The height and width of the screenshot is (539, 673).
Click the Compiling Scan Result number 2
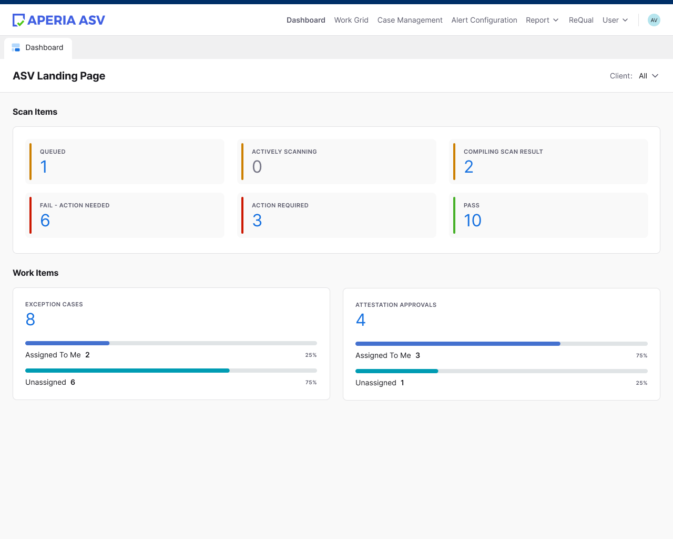[469, 167]
